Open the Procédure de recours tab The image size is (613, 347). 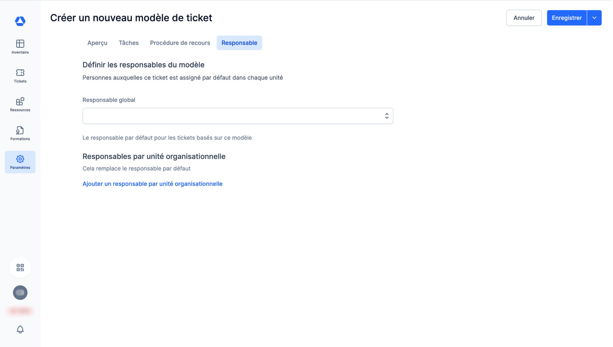click(180, 43)
